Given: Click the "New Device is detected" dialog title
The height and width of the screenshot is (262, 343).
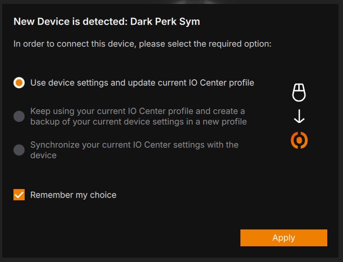Looking at the screenshot, I should (70, 22).
